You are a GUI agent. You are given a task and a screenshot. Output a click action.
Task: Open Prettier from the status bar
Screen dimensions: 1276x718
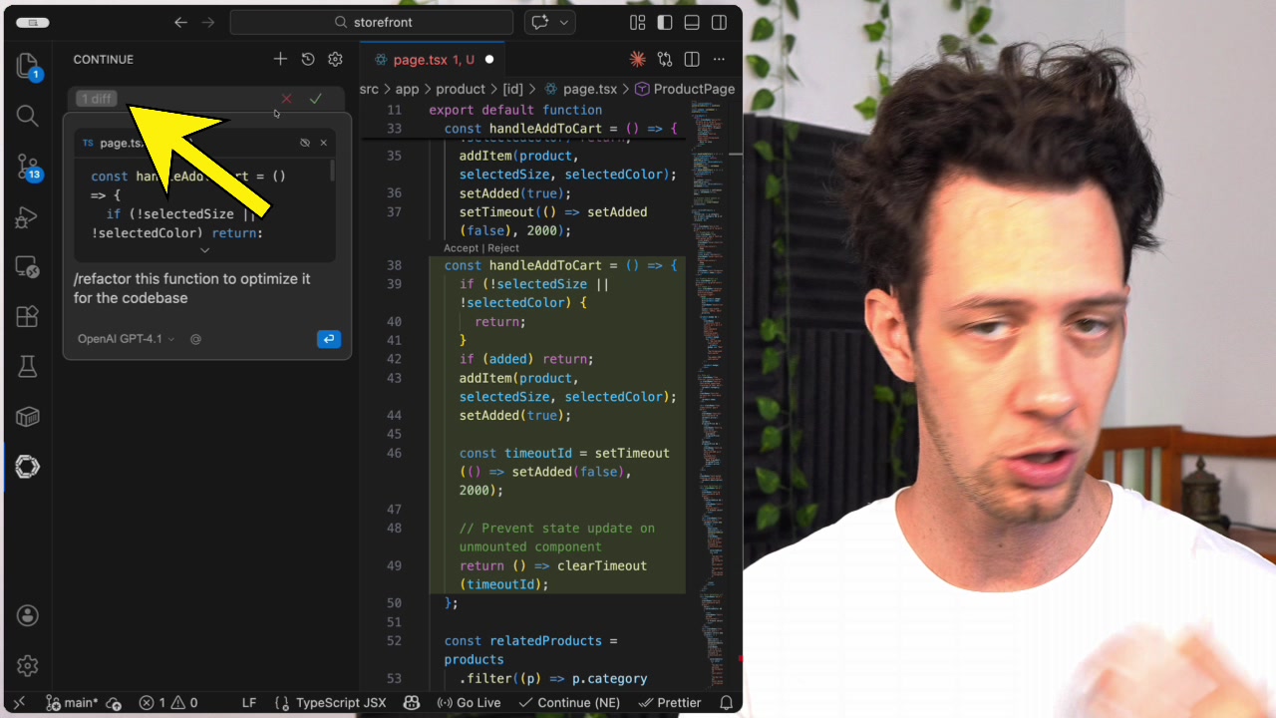pyautogui.click(x=670, y=702)
